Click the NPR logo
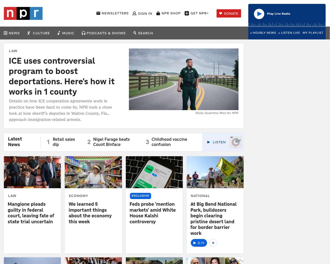Image resolution: width=330 pixels, height=264 pixels. (x=23, y=13)
